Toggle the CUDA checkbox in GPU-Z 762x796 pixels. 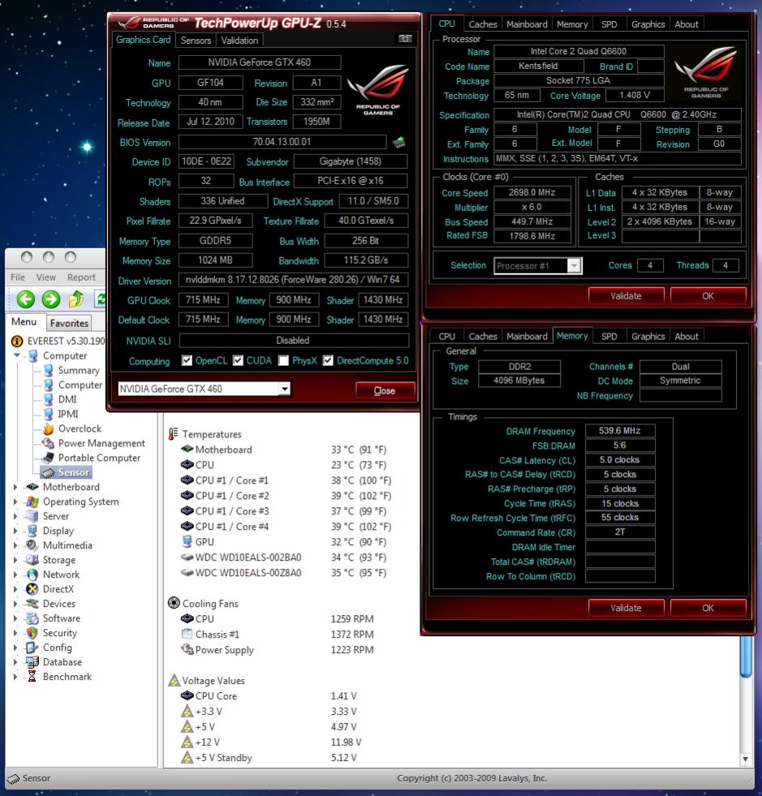238,360
